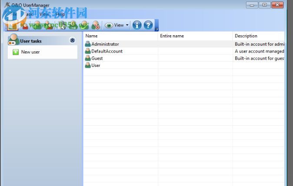Click the green eye View icon
This screenshot has height=186, width=293.
pos(109,25)
